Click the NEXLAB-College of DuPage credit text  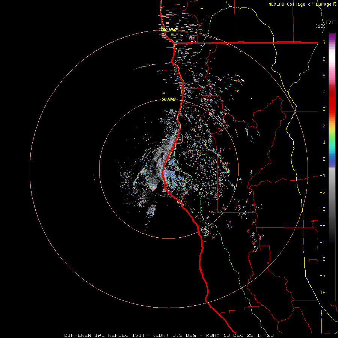302,4
